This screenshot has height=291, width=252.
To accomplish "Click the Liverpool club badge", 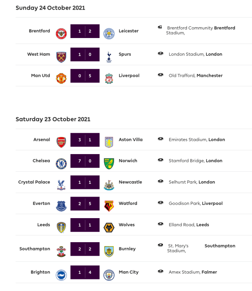I will (109, 78).
